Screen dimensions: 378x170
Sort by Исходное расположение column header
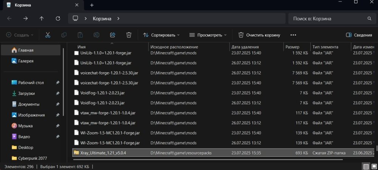coord(189,47)
